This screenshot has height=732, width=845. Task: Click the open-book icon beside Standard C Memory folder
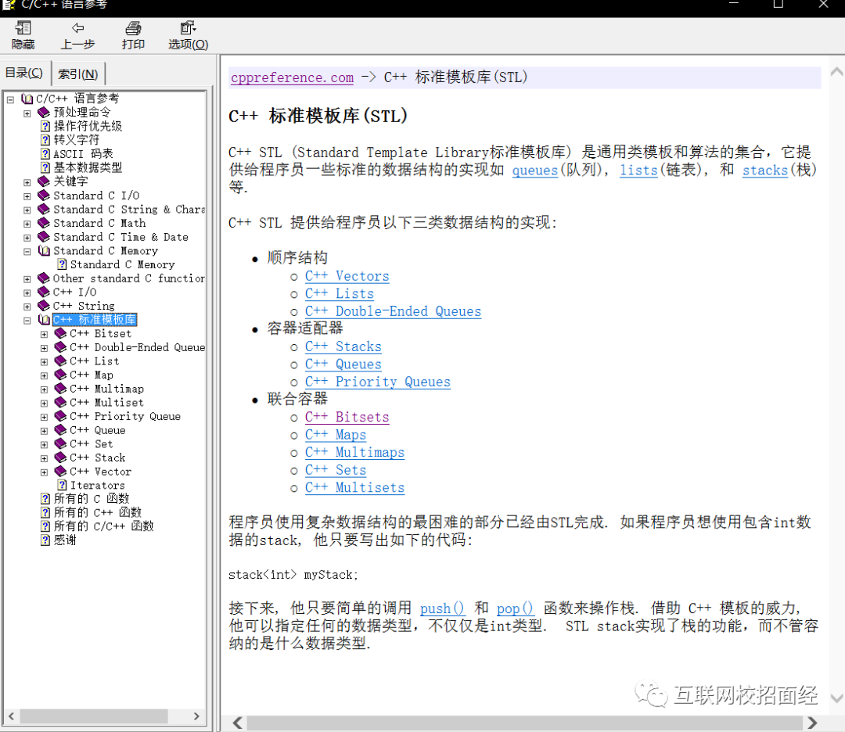click(x=44, y=251)
